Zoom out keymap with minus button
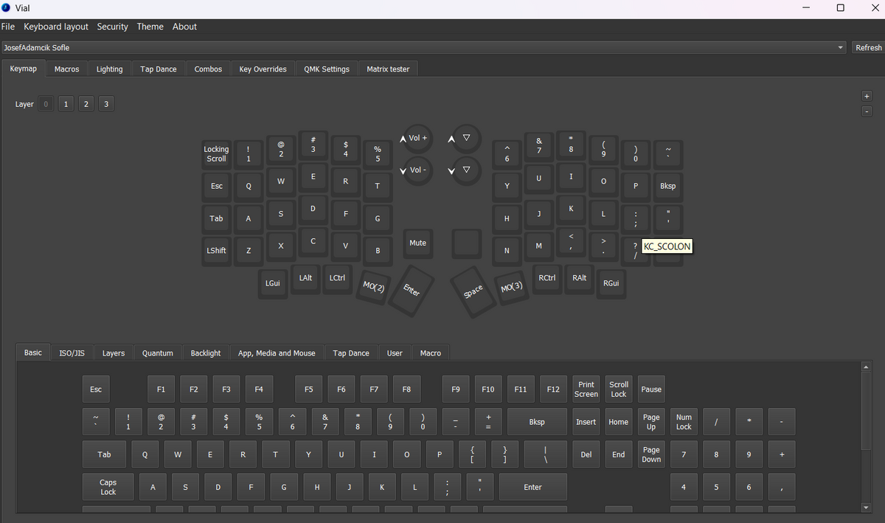The height and width of the screenshot is (523, 885). (x=867, y=111)
